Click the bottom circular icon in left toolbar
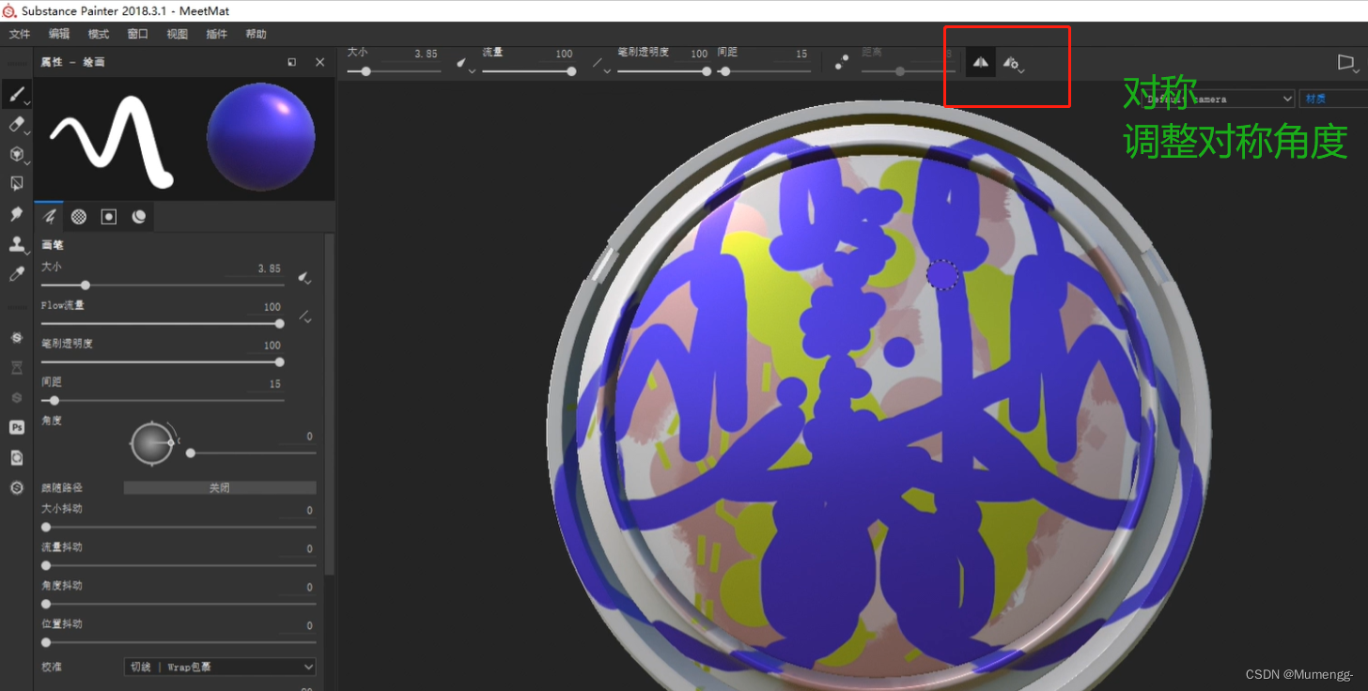1368x691 pixels. [16, 487]
